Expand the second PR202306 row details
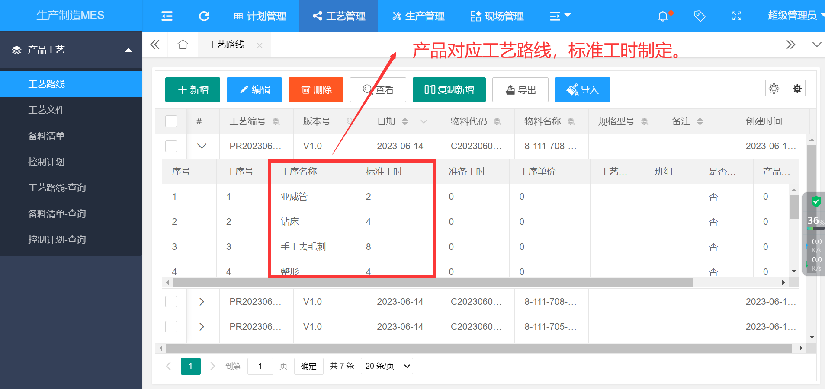The height and width of the screenshot is (389, 825). [x=202, y=302]
